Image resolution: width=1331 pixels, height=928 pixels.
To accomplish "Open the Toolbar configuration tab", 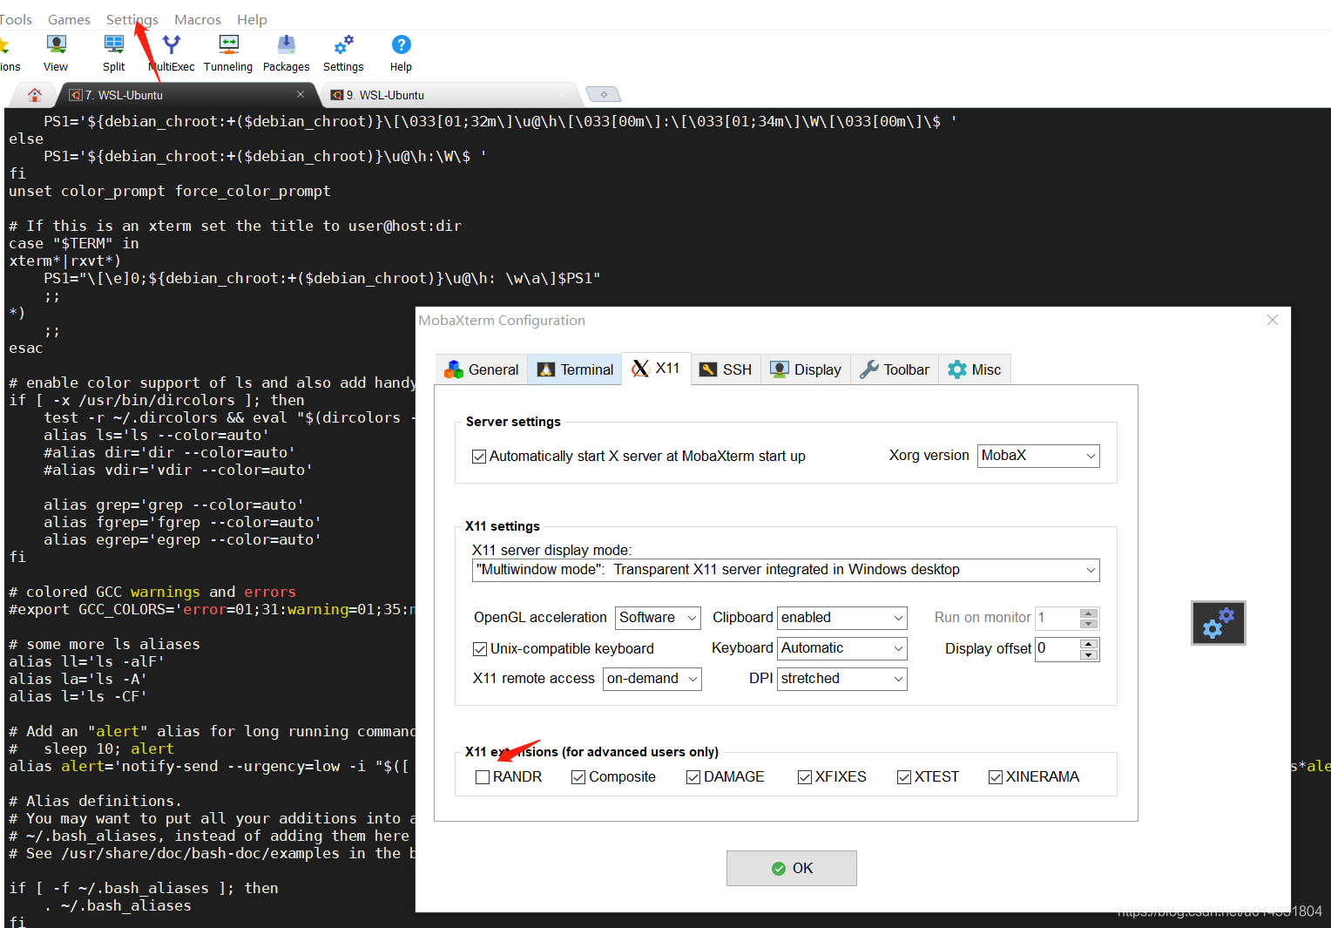I will (x=895, y=369).
